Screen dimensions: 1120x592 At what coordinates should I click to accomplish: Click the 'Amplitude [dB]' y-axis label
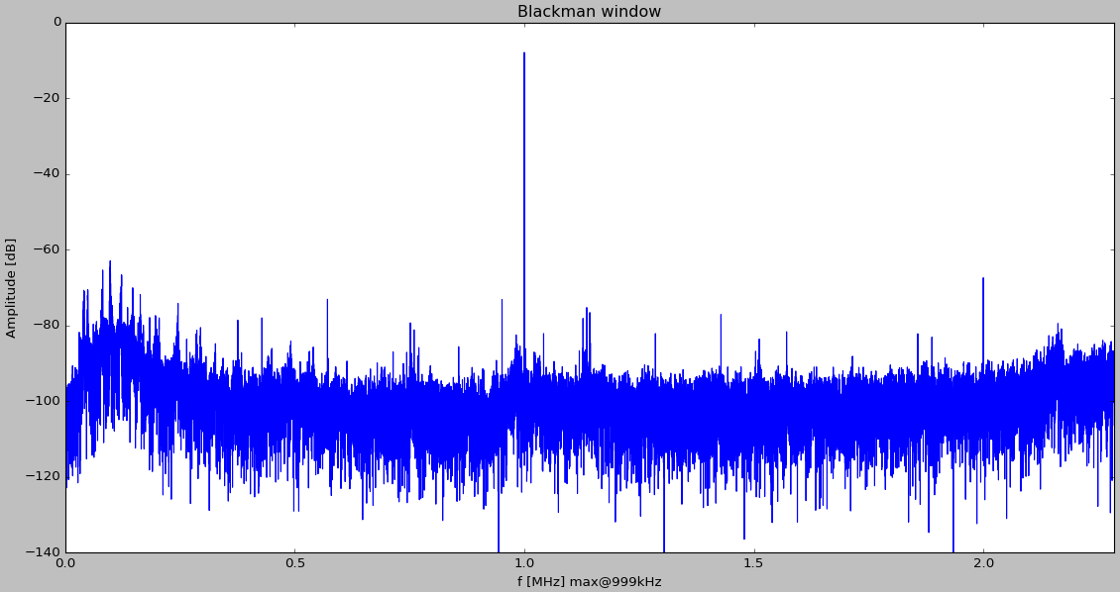click(11, 288)
